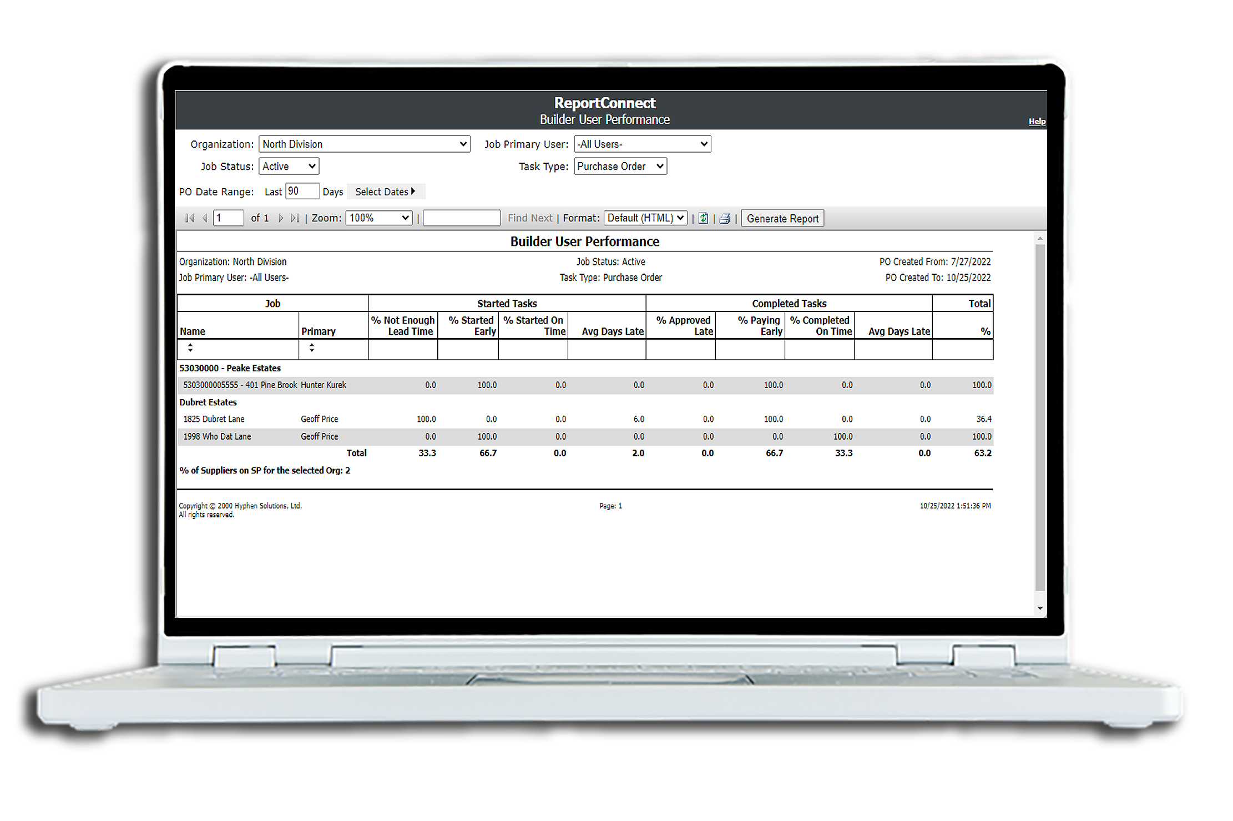Viewport: 1233px width, 821px height.
Task: Click the current page number field
Action: (229, 218)
